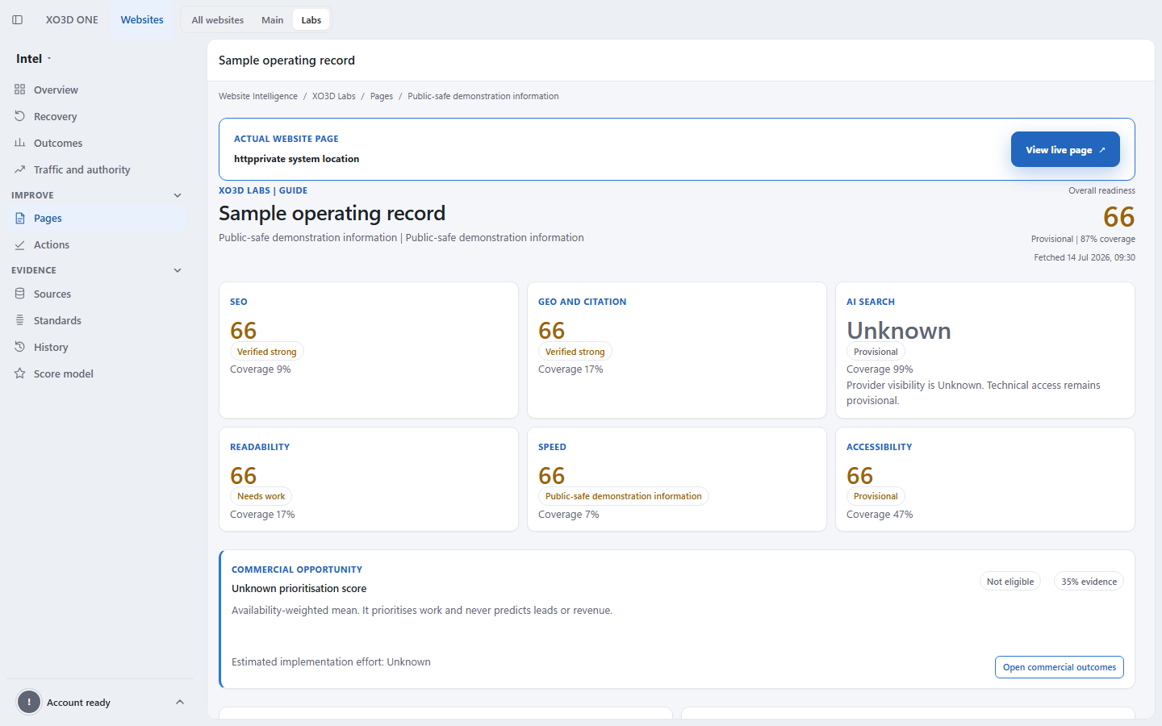Open Overview in the sidebar

[x=97, y=90]
